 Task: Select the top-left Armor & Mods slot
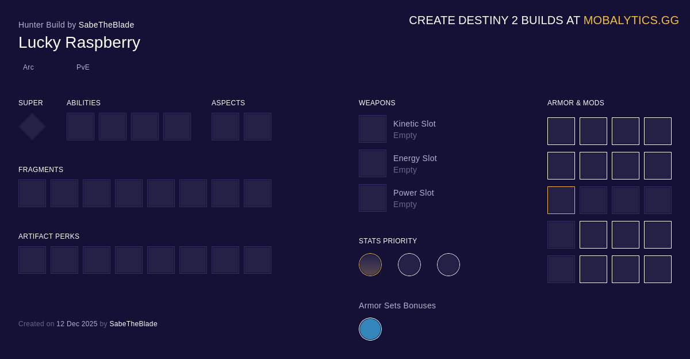point(561,131)
